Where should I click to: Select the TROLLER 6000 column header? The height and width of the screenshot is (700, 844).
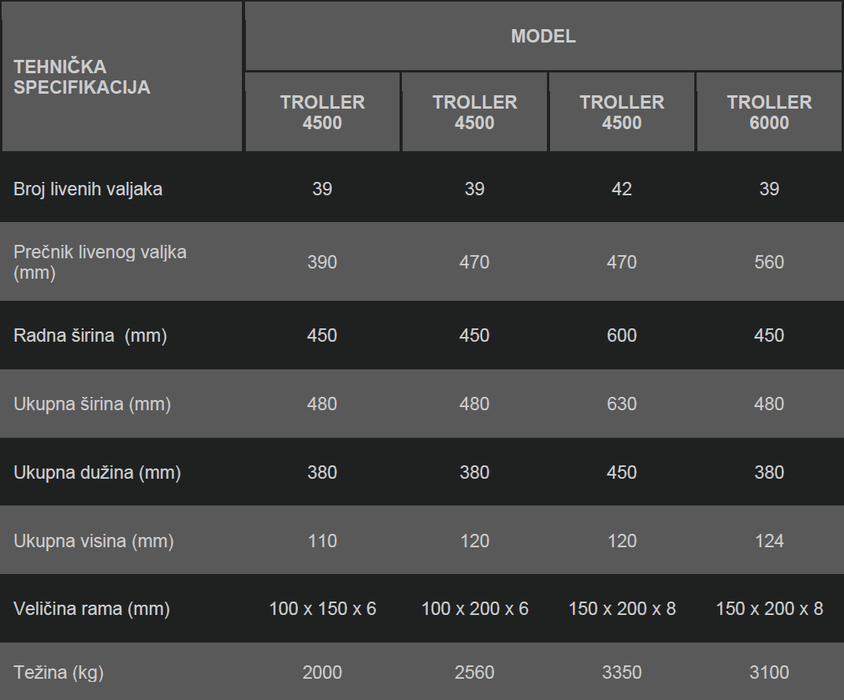[768, 112]
